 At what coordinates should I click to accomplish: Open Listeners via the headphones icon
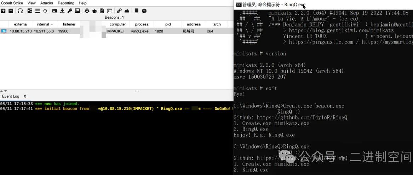tap(20, 11)
